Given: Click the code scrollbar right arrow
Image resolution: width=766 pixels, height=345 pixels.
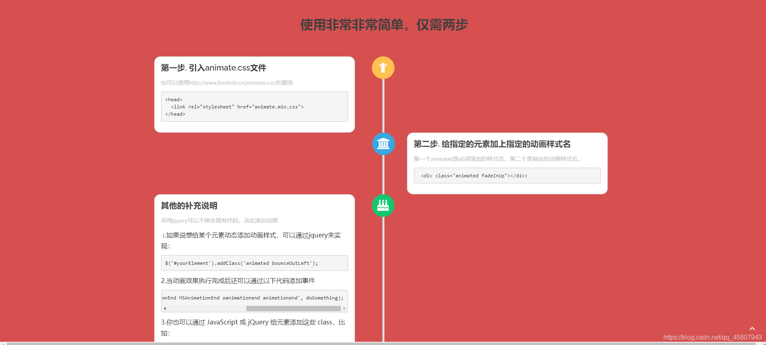Looking at the screenshot, I should [344, 308].
